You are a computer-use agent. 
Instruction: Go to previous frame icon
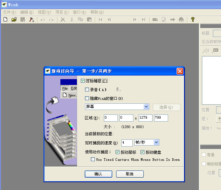click(x=109, y=19)
